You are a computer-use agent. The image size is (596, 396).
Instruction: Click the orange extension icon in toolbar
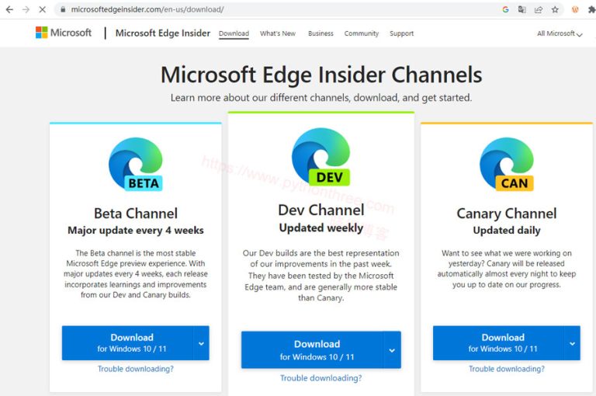(575, 9)
